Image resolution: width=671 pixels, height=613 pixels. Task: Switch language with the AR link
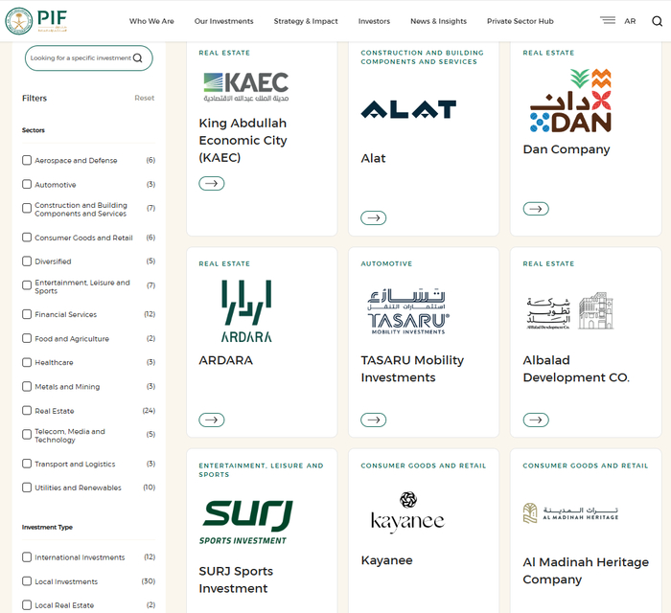pos(630,21)
